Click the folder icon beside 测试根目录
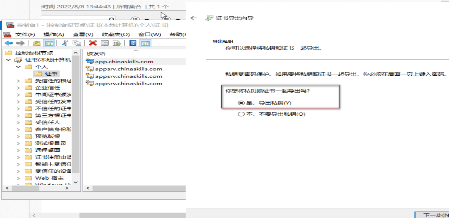The image size is (449, 218). point(28,143)
